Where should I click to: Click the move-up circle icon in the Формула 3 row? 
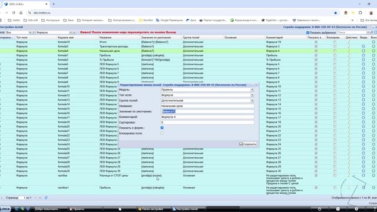pyautogui.click(x=363, y=47)
